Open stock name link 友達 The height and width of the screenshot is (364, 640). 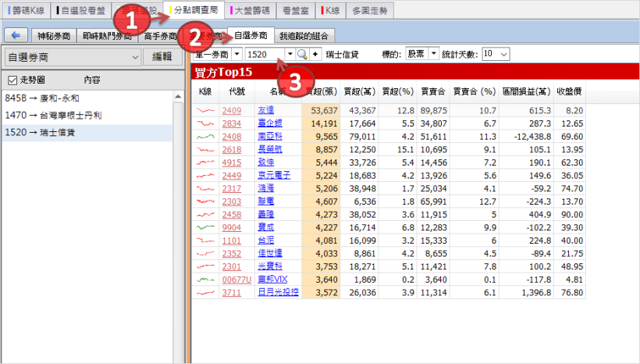tap(265, 110)
